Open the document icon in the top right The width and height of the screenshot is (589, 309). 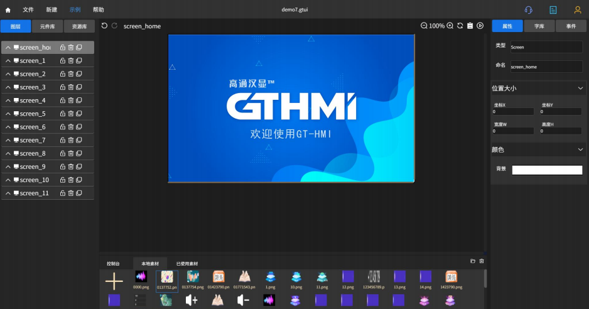pyautogui.click(x=553, y=10)
